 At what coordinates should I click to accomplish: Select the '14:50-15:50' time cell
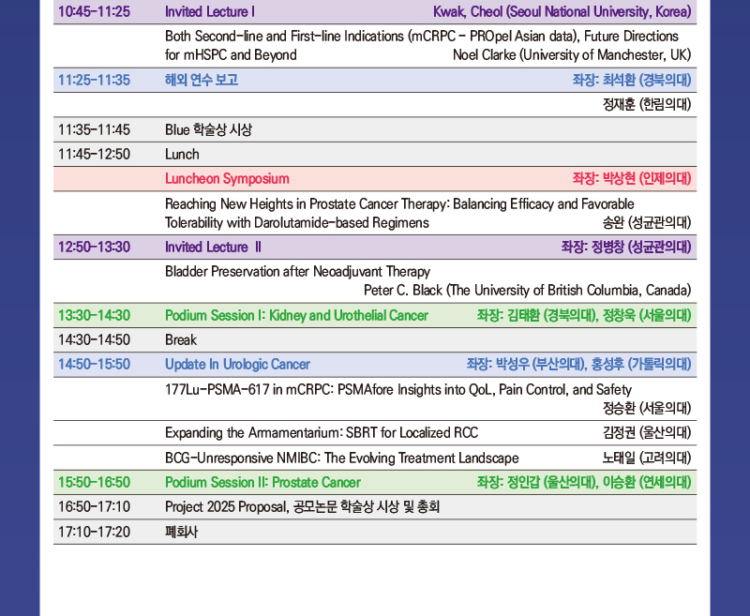(x=94, y=365)
